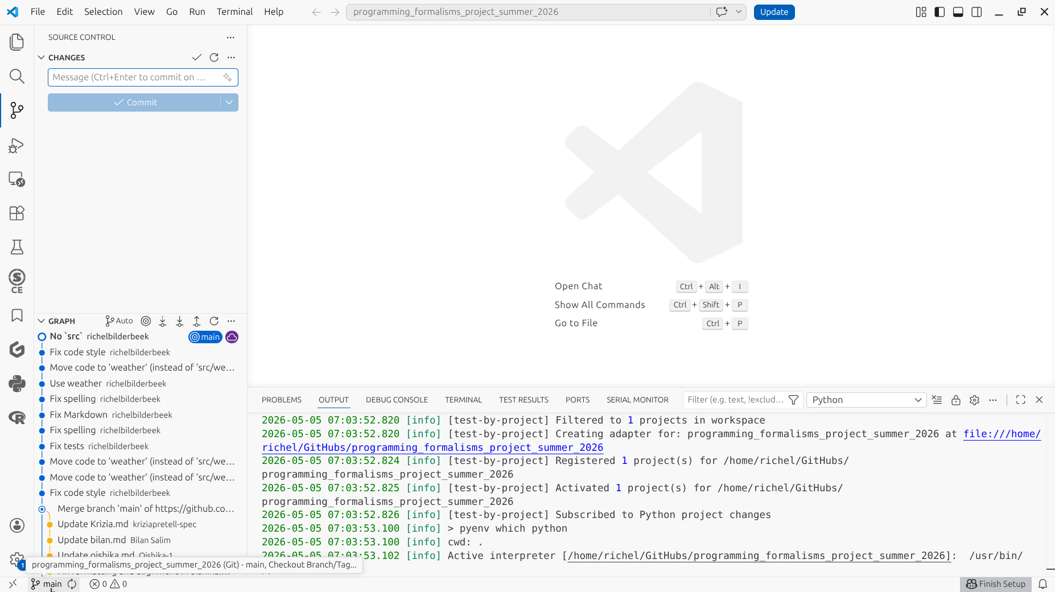
Task: Switch to the PROBLEMS tab
Action: tap(282, 400)
